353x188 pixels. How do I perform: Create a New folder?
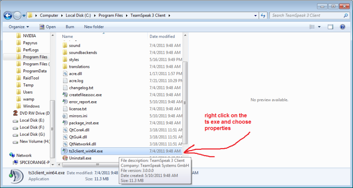pyautogui.click(x=94, y=27)
